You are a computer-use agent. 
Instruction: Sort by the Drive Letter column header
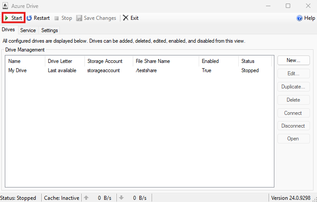(65, 61)
